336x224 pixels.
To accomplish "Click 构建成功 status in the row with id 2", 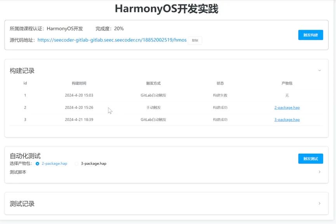I will (220, 108).
